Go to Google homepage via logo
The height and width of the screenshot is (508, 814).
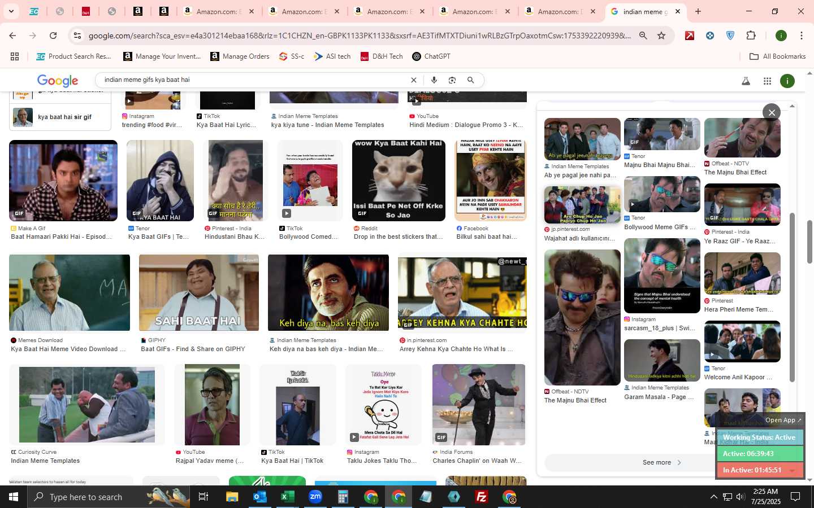click(x=58, y=81)
